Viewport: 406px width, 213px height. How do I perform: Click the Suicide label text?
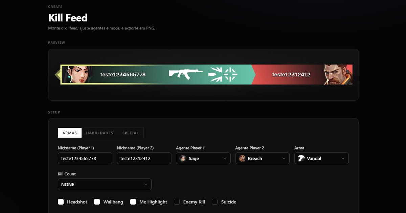(229, 202)
